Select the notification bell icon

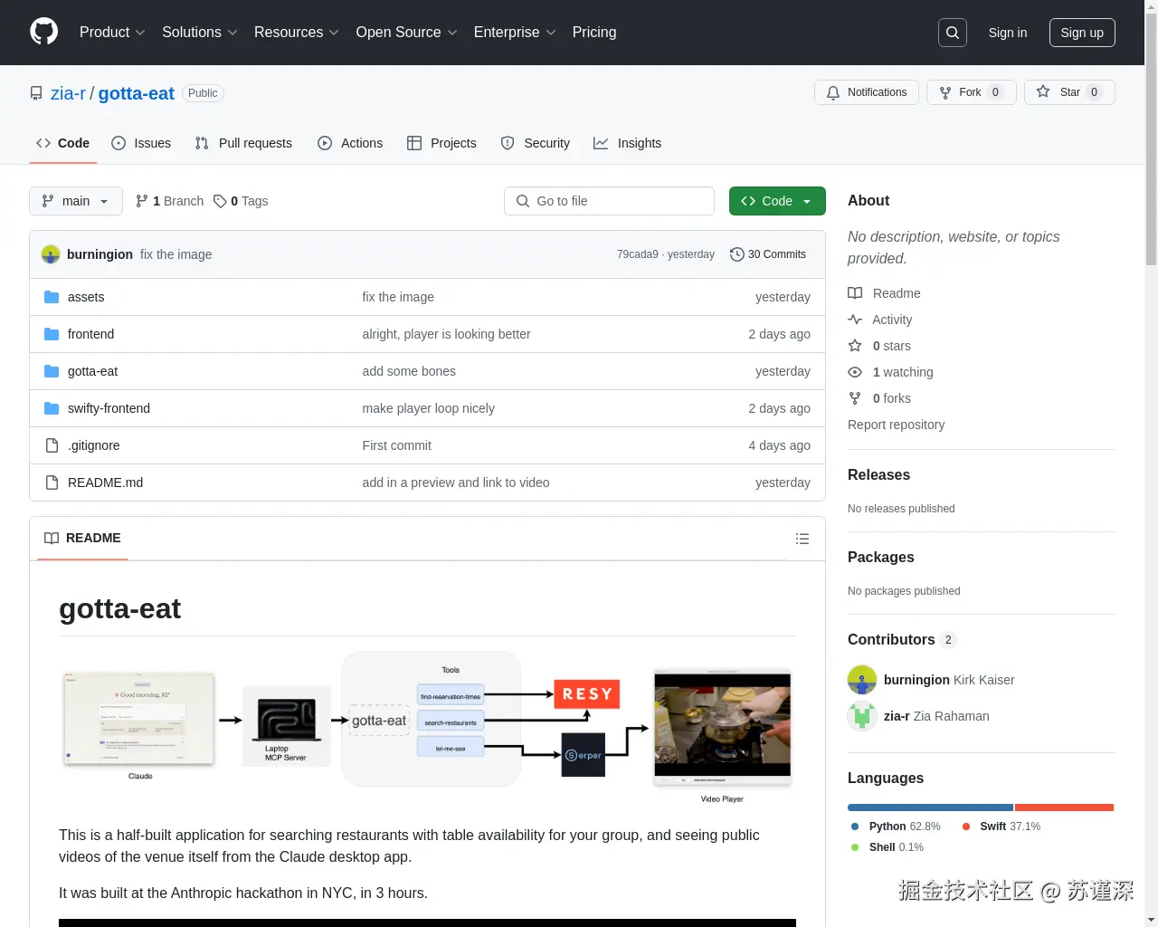(833, 92)
